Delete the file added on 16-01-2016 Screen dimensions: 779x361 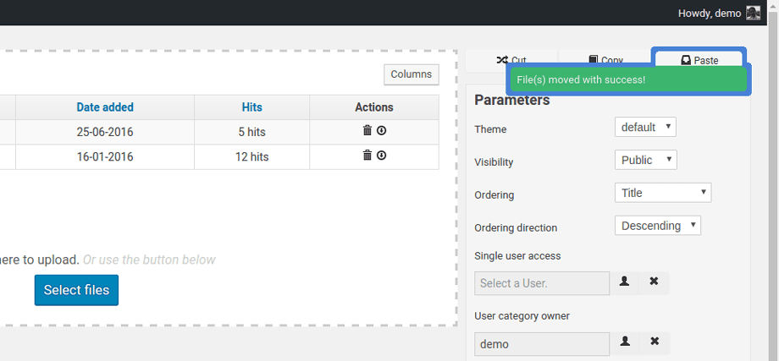tap(367, 156)
